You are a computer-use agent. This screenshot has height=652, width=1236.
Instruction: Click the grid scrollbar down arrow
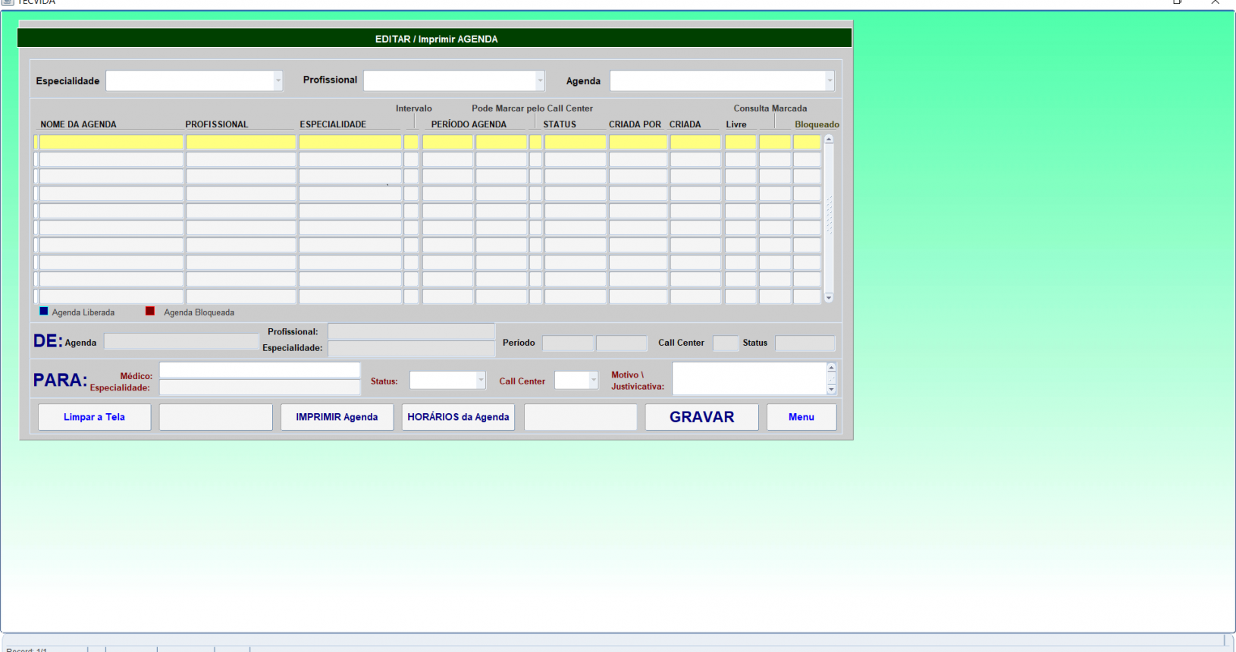click(x=829, y=298)
